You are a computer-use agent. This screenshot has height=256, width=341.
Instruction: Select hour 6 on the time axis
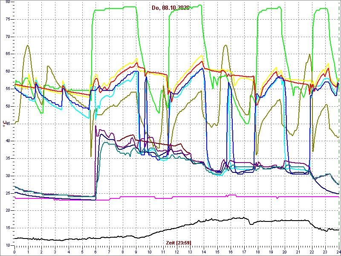(96, 252)
